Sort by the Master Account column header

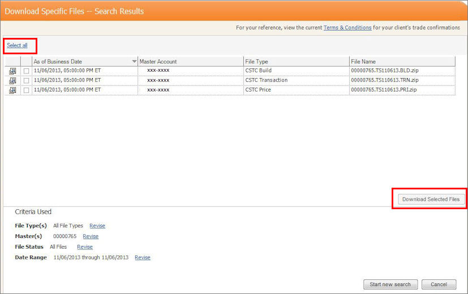158,62
